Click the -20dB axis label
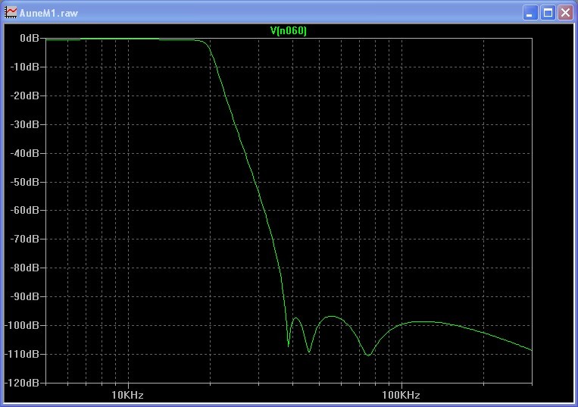 coord(25,95)
